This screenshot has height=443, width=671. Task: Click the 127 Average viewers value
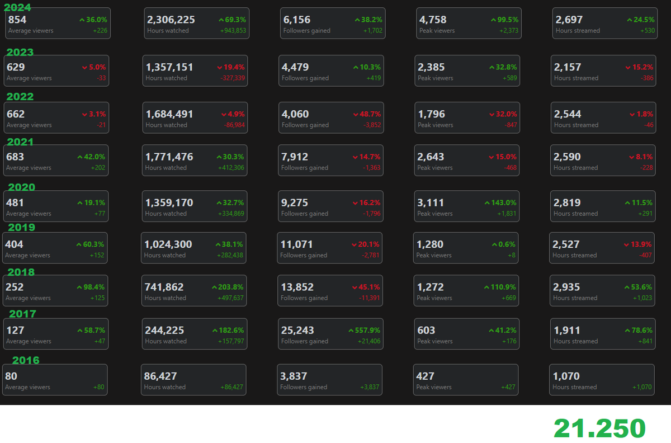coord(15,331)
